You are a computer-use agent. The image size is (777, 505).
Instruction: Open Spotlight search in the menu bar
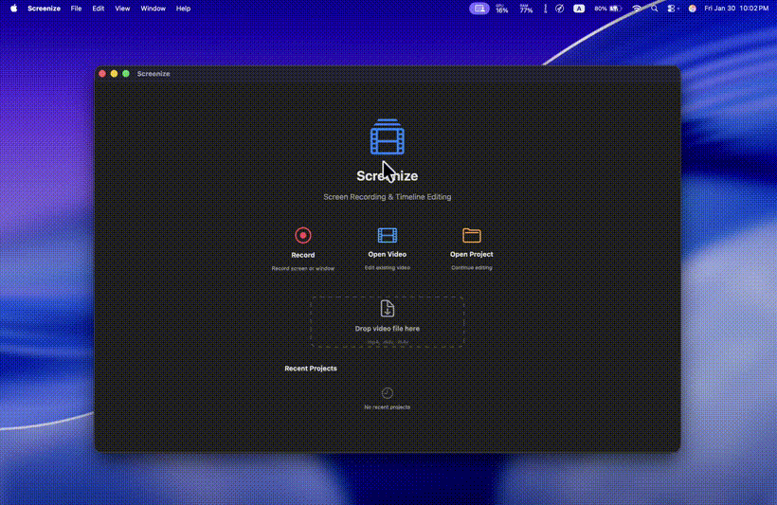[655, 9]
